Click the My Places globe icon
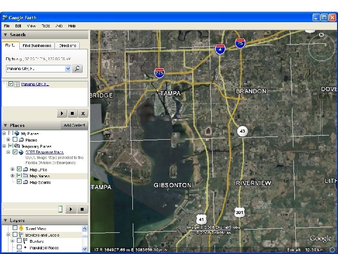 coord(17,133)
